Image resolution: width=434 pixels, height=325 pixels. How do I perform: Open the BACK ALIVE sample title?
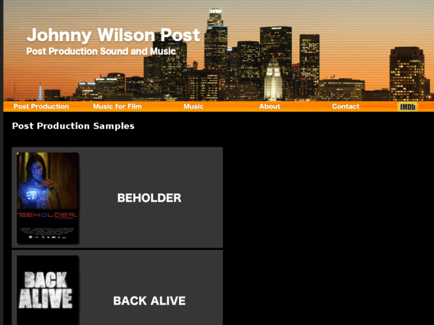pyautogui.click(x=149, y=301)
